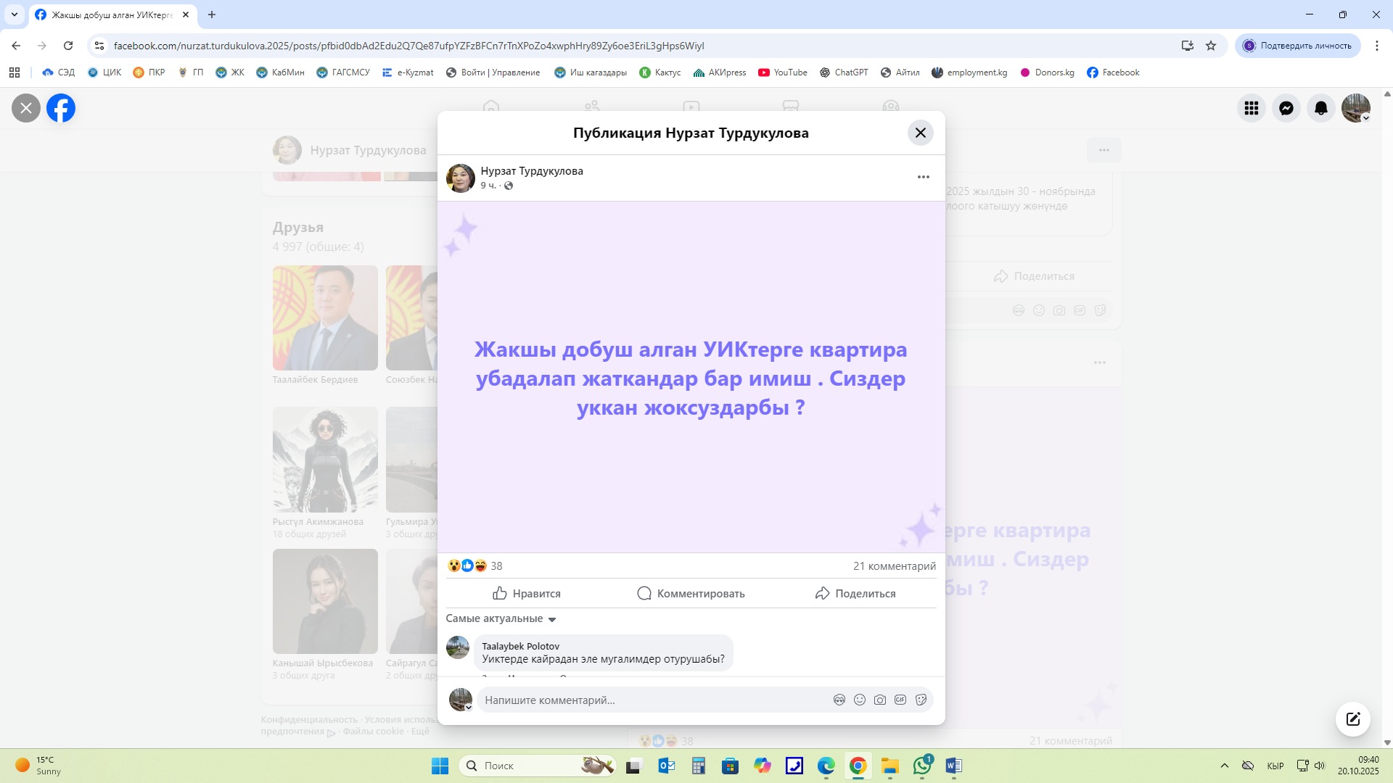Open Facebook notifications bell
The width and height of the screenshot is (1393, 783).
click(x=1320, y=108)
